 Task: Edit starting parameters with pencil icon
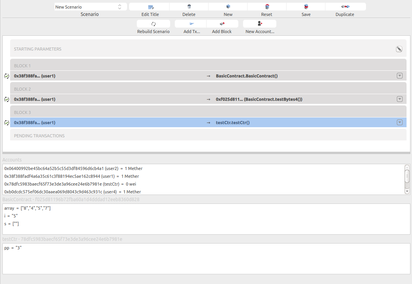(399, 49)
